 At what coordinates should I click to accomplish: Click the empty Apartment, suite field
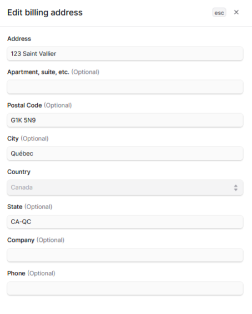click(125, 87)
